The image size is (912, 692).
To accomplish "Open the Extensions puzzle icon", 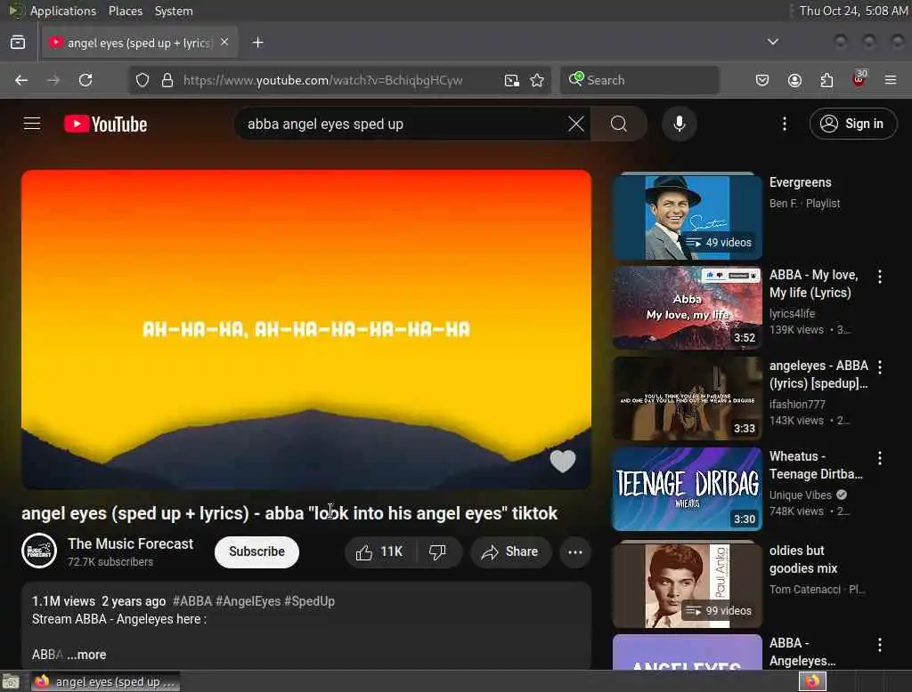I will point(826,80).
